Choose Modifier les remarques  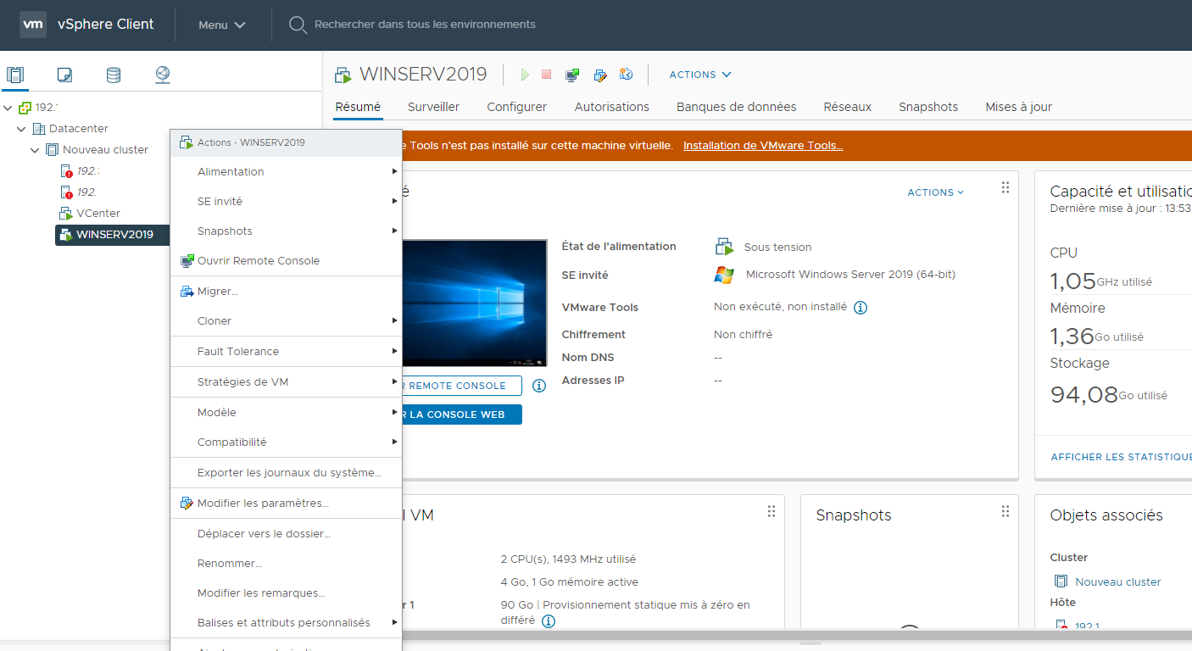(x=286, y=593)
